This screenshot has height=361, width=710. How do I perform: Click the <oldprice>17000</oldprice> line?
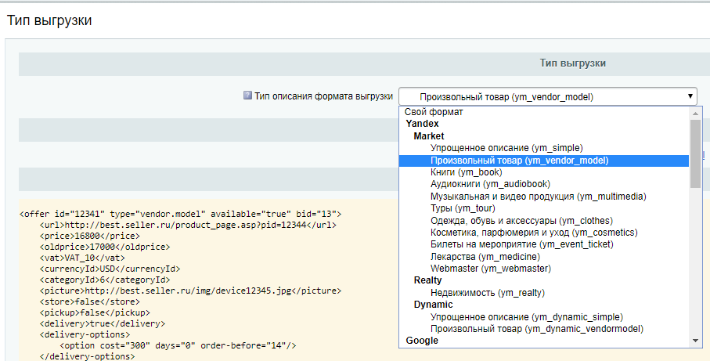(x=105, y=247)
